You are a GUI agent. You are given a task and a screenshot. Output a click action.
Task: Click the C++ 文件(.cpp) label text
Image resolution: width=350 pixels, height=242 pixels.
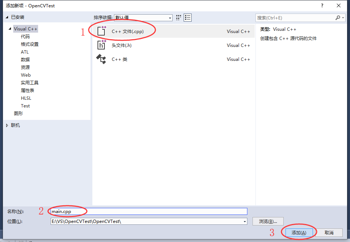pyautogui.click(x=128, y=32)
